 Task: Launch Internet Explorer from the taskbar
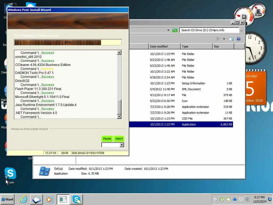tap(23, 199)
